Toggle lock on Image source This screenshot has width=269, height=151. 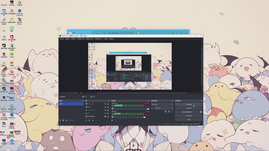coord(108,107)
